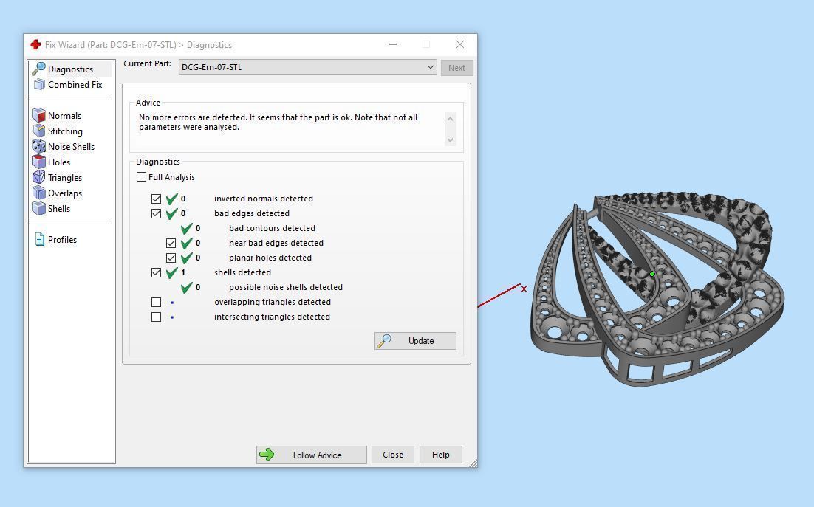Image resolution: width=814 pixels, height=507 pixels.
Task: Click the 3D jewelry model in viewport
Action: [657, 290]
